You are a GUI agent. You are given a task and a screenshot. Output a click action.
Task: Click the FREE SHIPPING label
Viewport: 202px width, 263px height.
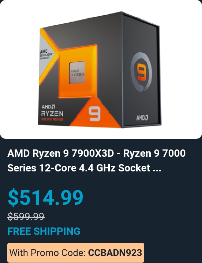pos(44,231)
